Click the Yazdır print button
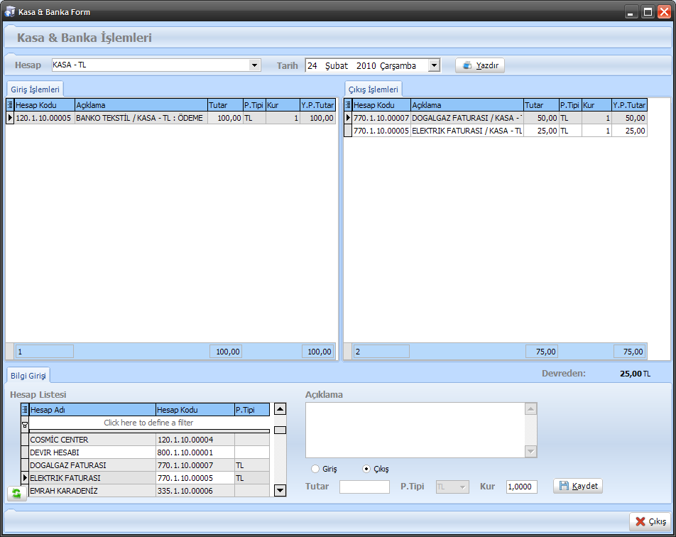676x537 pixels. (480, 65)
